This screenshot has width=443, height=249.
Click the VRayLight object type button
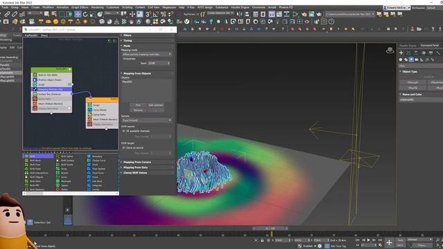(413, 82)
